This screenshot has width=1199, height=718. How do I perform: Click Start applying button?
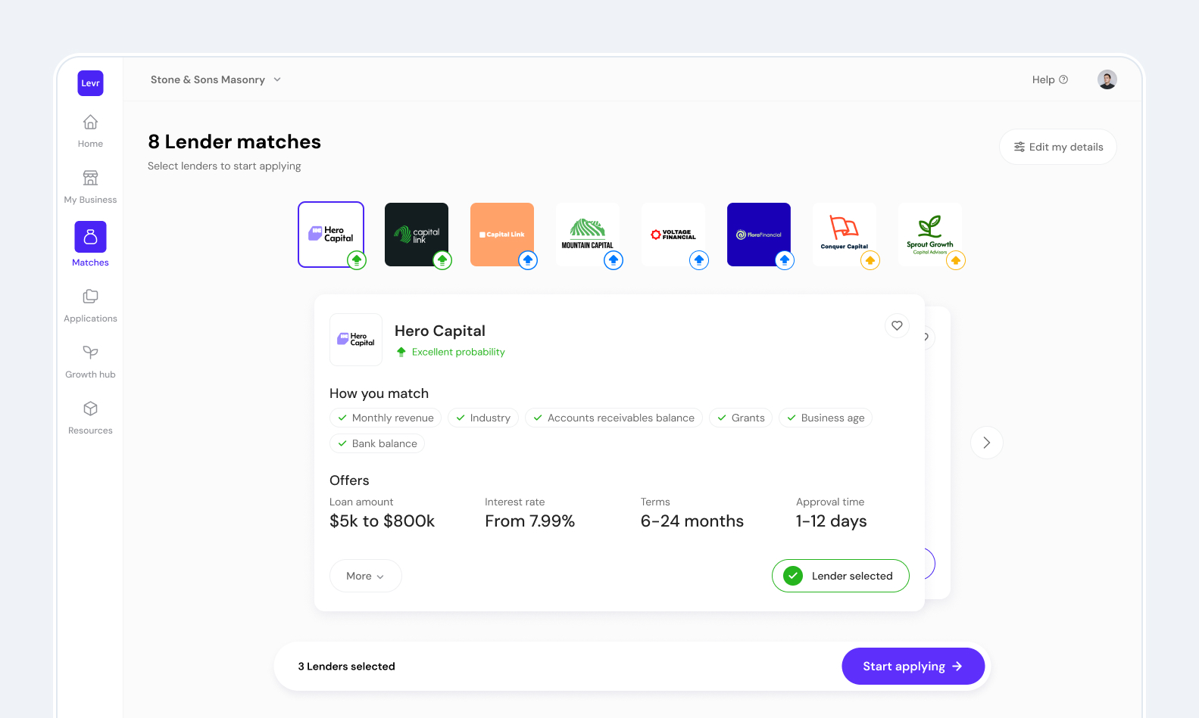point(913,667)
